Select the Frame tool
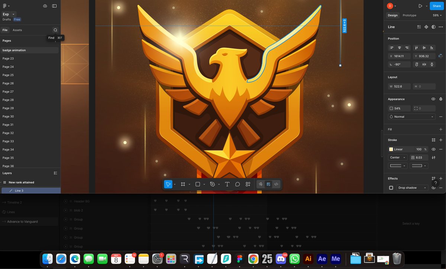The image size is (446, 269). tap(182, 184)
